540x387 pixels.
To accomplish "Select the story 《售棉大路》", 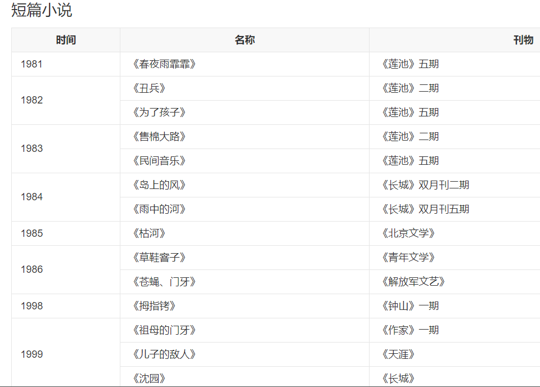I will [x=159, y=137].
